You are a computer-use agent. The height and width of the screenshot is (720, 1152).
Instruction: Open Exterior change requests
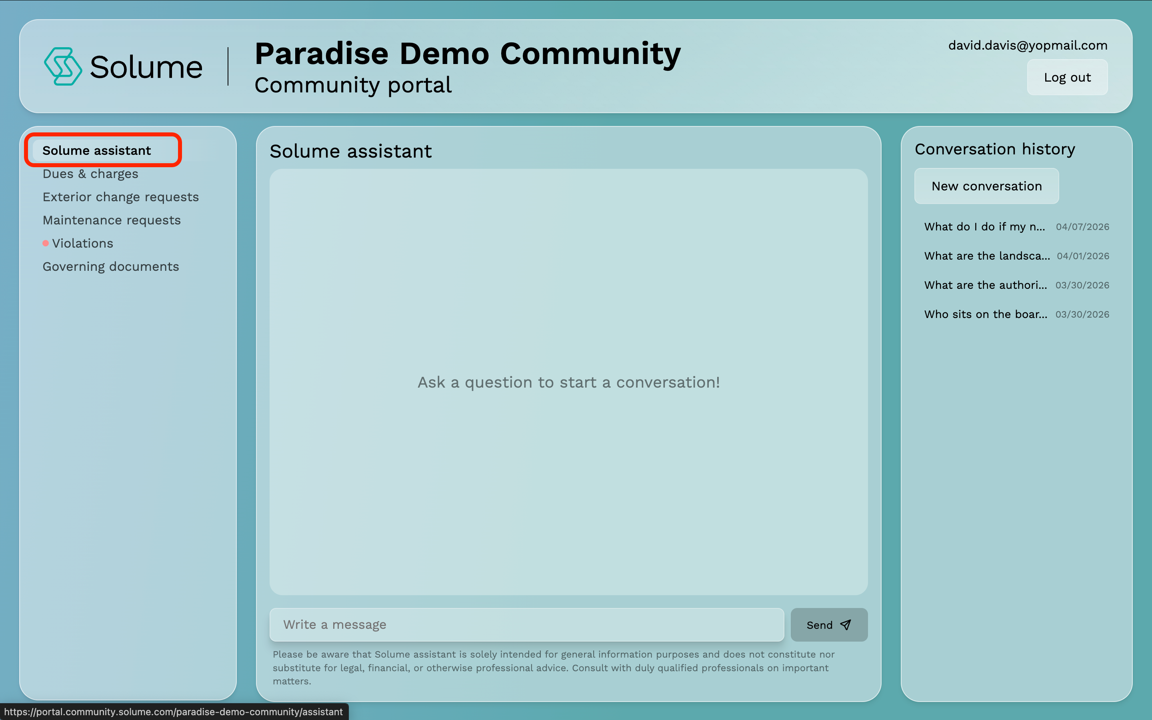pos(120,197)
